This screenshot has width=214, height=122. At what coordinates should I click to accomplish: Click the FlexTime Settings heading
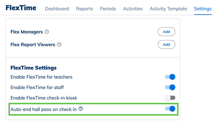(34, 68)
